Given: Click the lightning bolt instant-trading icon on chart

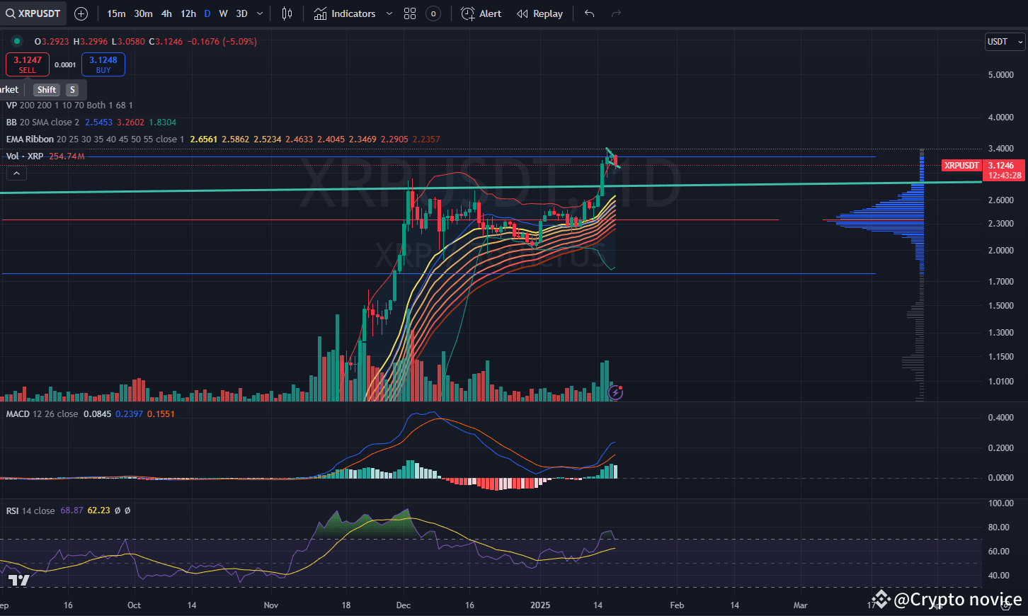Looking at the screenshot, I should [x=615, y=392].
